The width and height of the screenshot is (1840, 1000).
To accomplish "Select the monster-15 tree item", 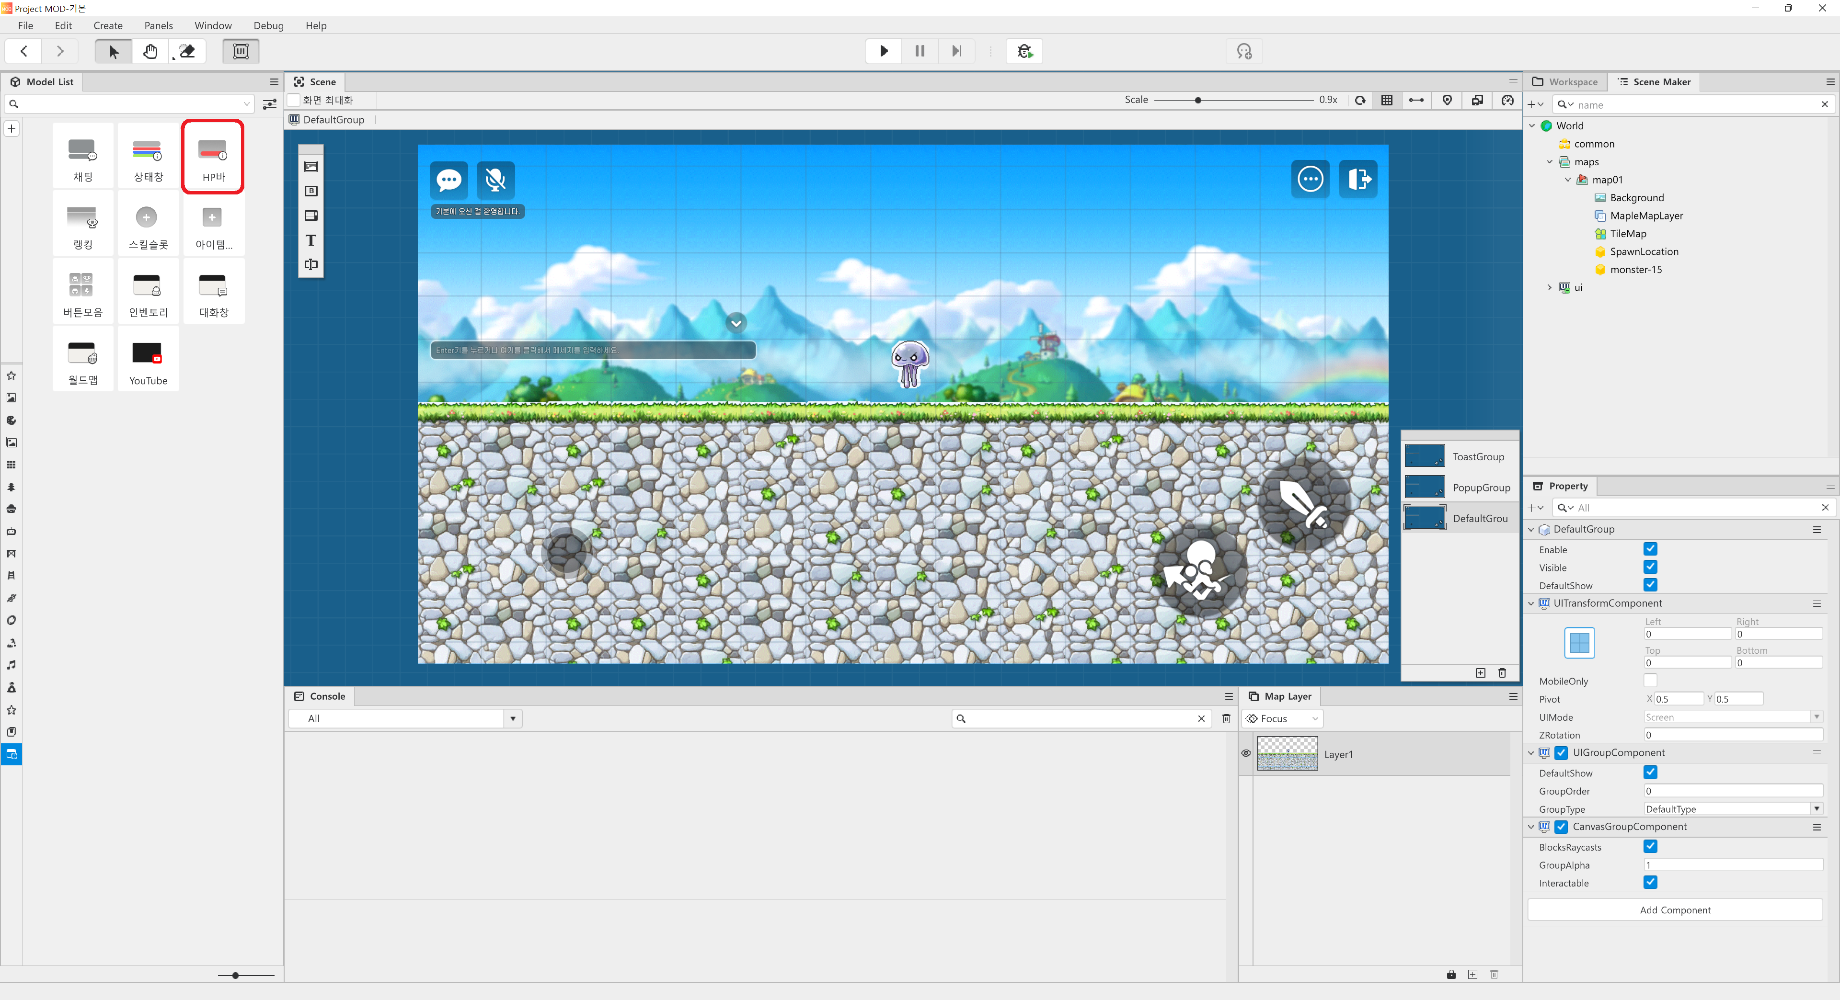I will 1636,270.
